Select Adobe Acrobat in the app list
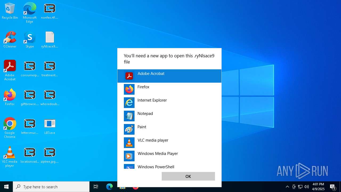This screenshot has height=192, width=341. point(169,76)
